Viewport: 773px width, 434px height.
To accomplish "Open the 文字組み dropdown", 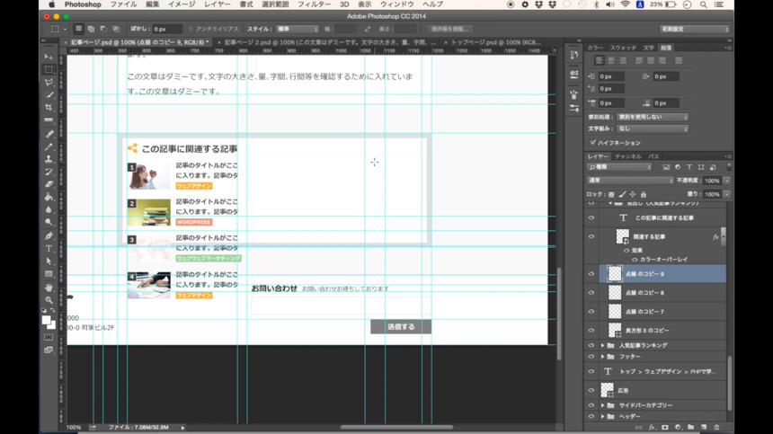I will 652,128.
